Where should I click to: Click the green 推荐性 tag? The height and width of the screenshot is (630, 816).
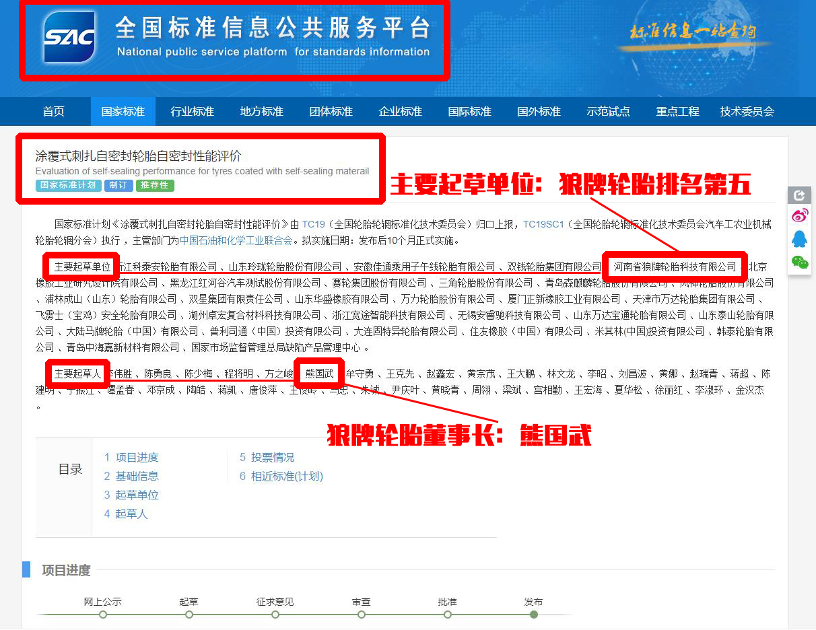tap(155, 185)
